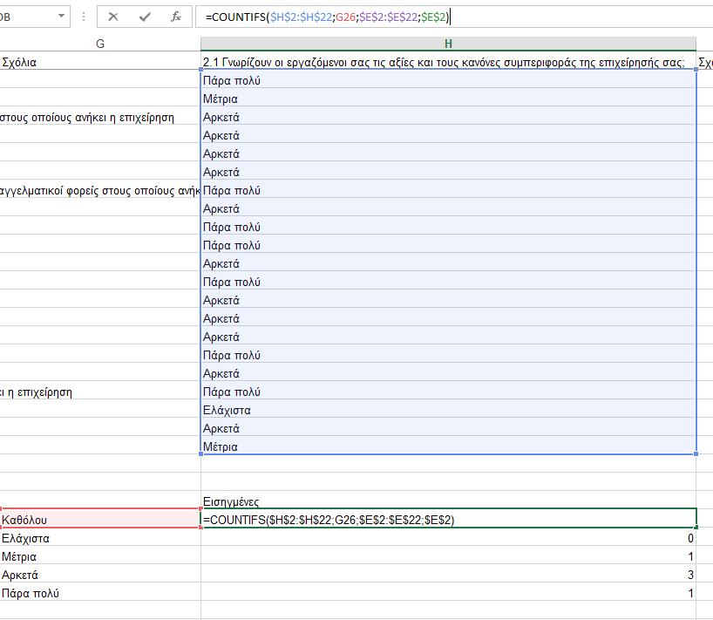
Task: Select the Μέτρια label in column G
Action: point(100,556)
